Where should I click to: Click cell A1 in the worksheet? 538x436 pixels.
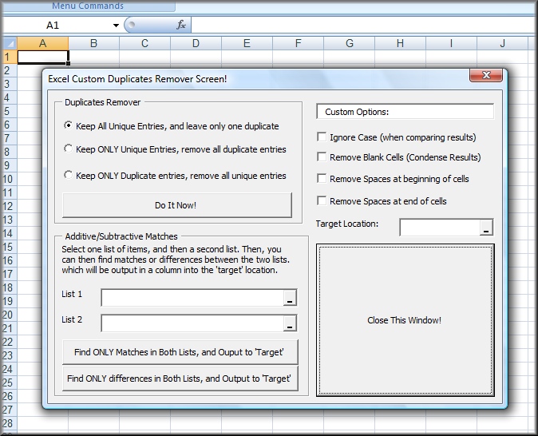(43, 57)
